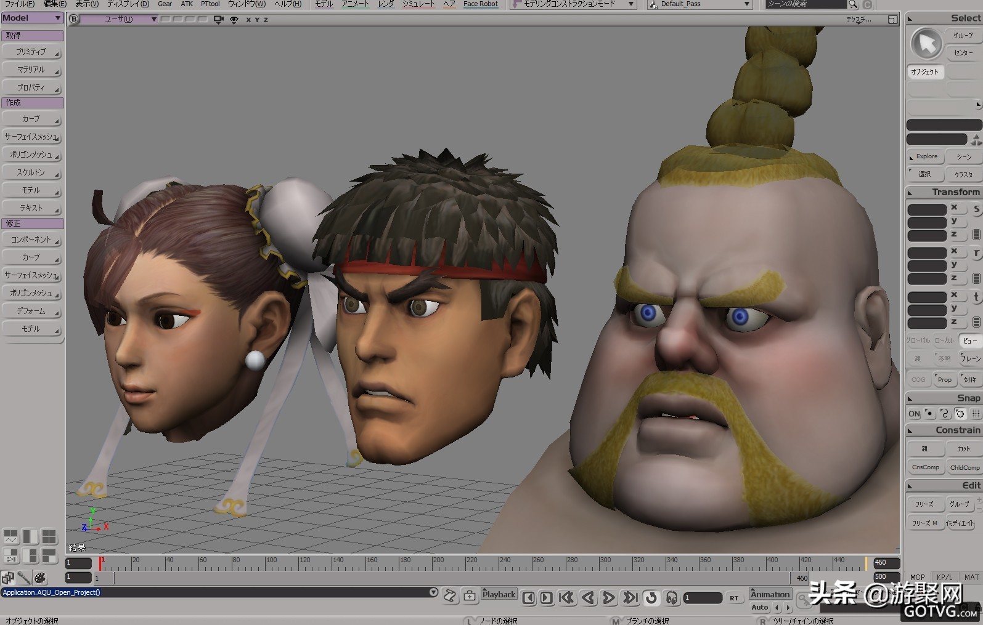Click the Rotate (r) transform icon
The width and height of the screenshot is (983, 625).
pyautogui.click(x=976, y=253)
